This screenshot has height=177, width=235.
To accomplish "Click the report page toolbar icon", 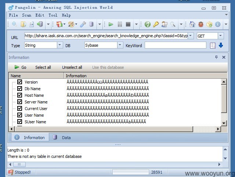I will (x=32, y=24).
